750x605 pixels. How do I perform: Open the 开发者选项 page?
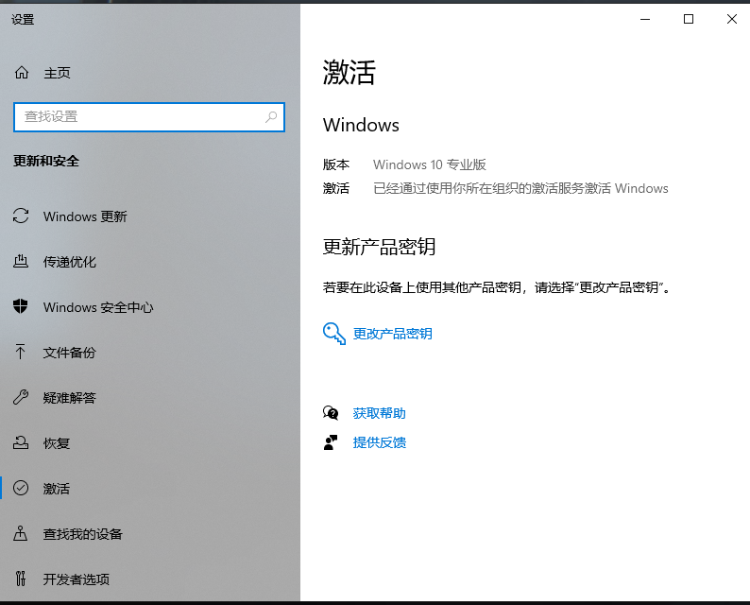(77, 579)
